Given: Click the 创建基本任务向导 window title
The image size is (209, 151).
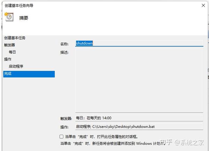Looking at the screenshot, I should (x=19, y=6).
